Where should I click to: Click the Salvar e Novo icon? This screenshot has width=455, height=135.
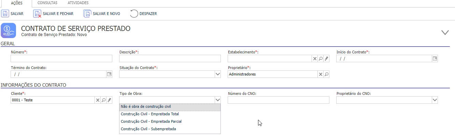[87, 14]
